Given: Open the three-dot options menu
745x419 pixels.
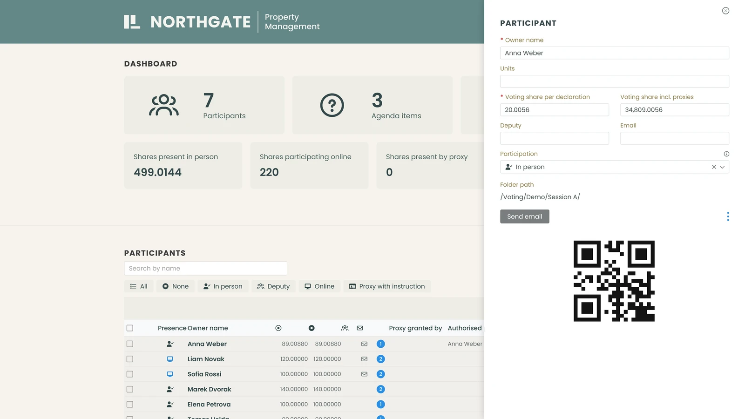Looking at the screenshot, I should pyautogui.click(x=728, y=216).
